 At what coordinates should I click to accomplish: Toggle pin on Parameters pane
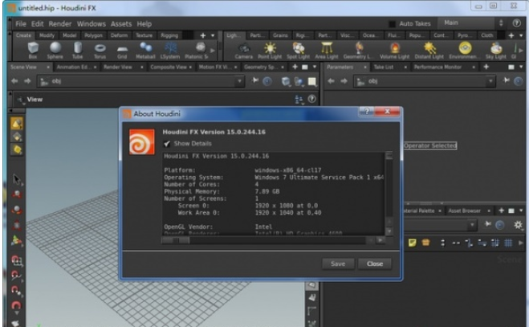point(506,80)
